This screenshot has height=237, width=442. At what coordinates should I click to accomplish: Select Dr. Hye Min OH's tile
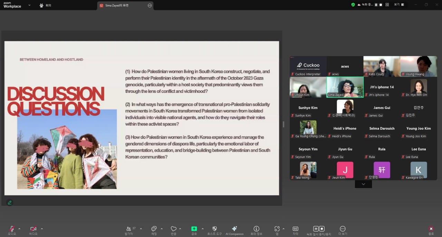coord(419,87)
